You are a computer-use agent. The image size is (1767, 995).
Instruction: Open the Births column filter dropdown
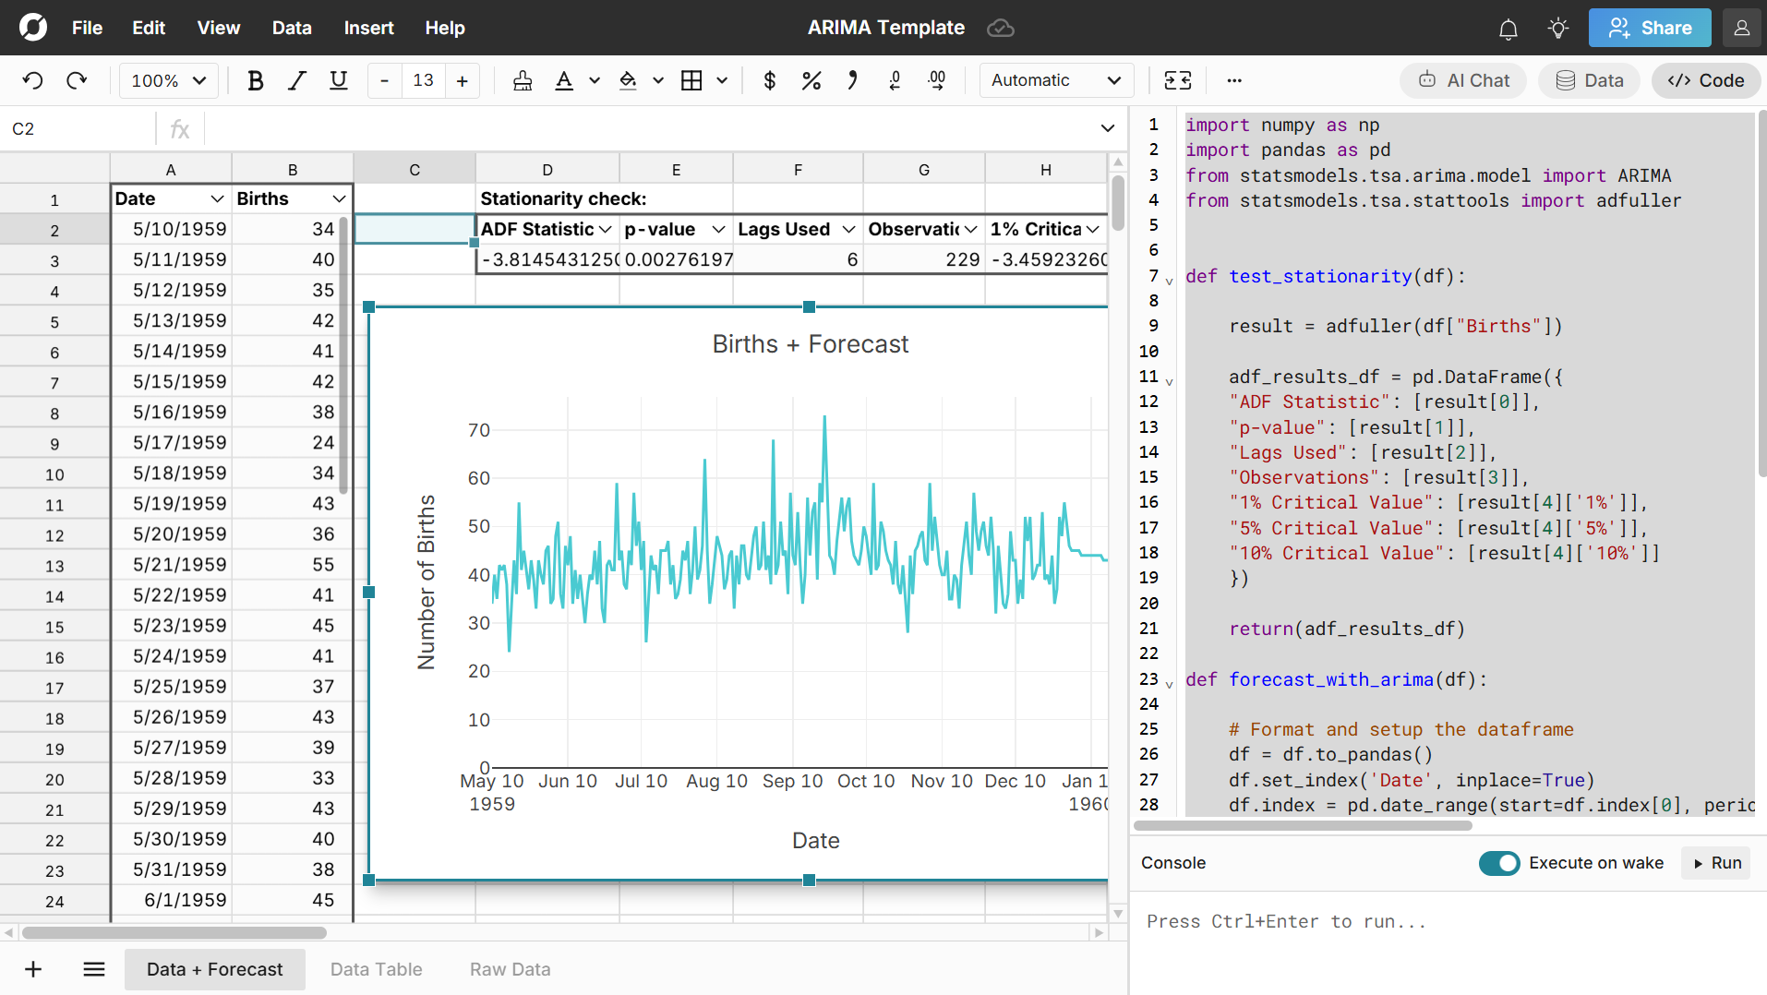[x=339, y=199]
